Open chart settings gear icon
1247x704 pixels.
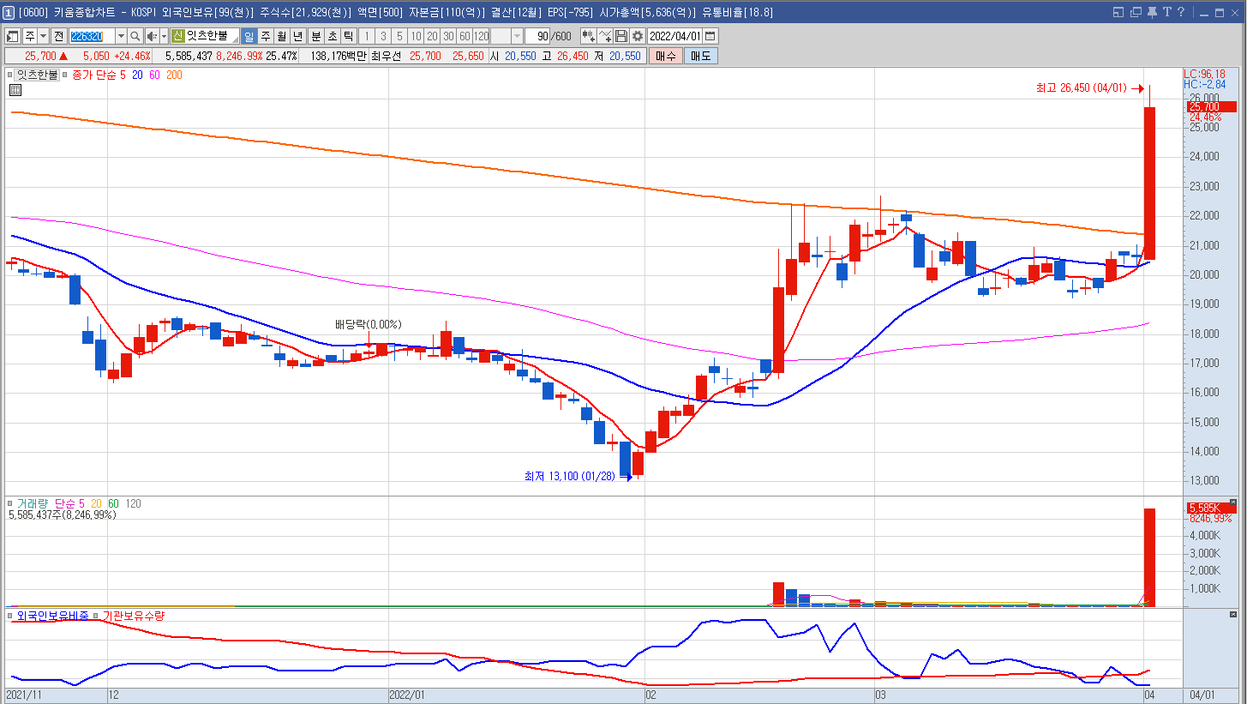click(637, 36)
